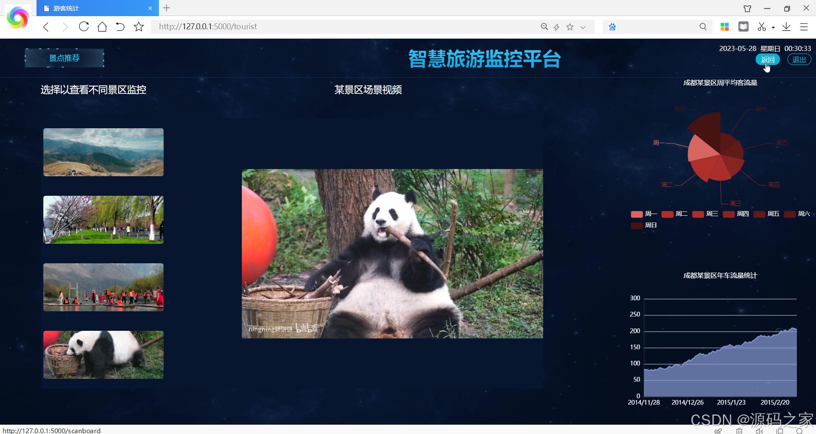Click the lightning speed-mode icon

pos(556,27)
